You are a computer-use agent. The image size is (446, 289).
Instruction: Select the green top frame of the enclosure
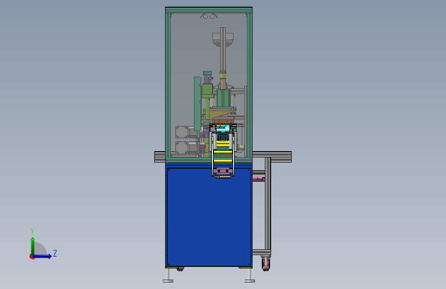pyautogui.click(x=209, y=10)
